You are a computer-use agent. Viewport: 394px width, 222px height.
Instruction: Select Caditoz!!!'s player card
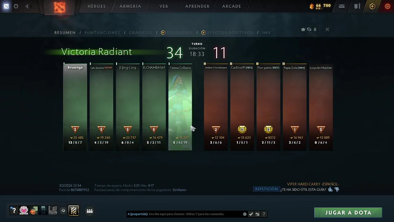coord(242,107)
